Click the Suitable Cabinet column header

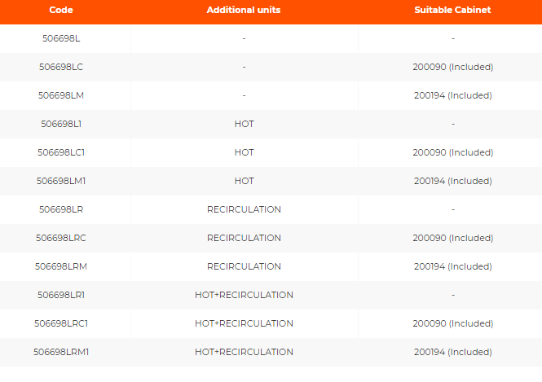[x=452, y=10]
